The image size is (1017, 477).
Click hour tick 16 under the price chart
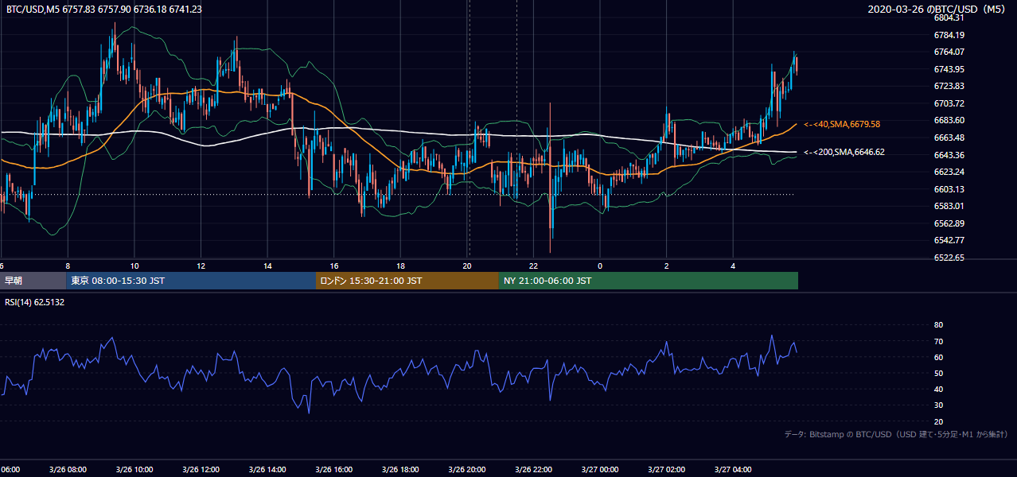(334, 266)
